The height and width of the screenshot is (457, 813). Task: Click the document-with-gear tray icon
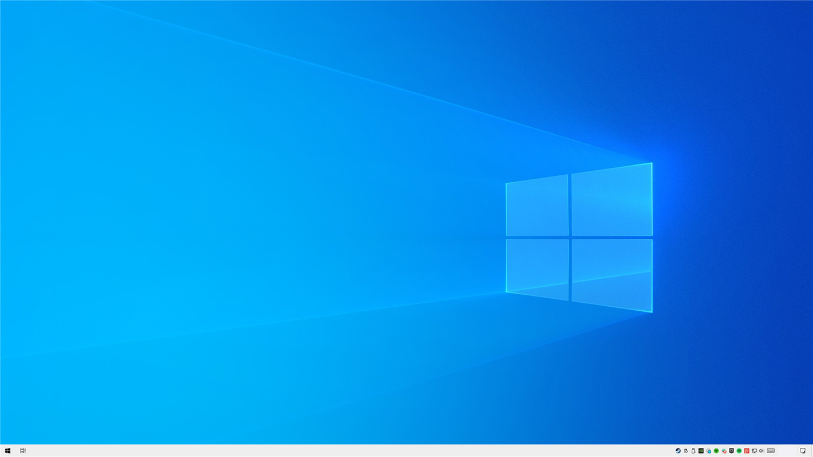pyautogui.click(x=686, y=451)
